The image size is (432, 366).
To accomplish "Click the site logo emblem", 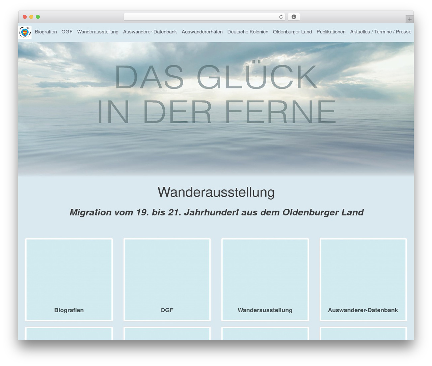I will click(x=25, y=32).
